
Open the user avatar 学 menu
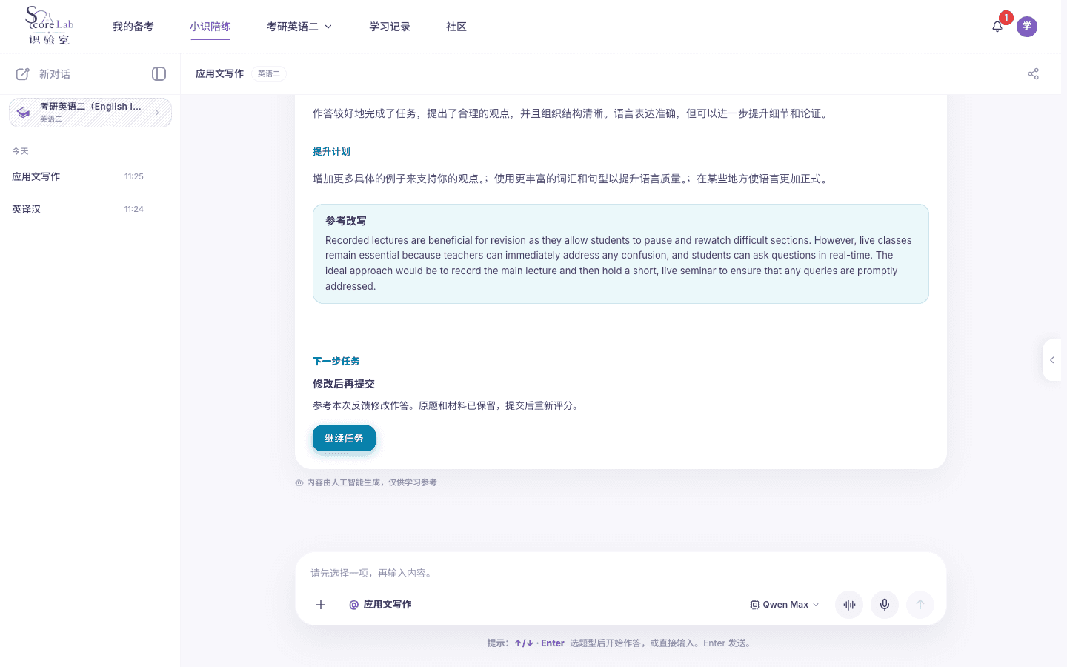tap(1027, 27)
